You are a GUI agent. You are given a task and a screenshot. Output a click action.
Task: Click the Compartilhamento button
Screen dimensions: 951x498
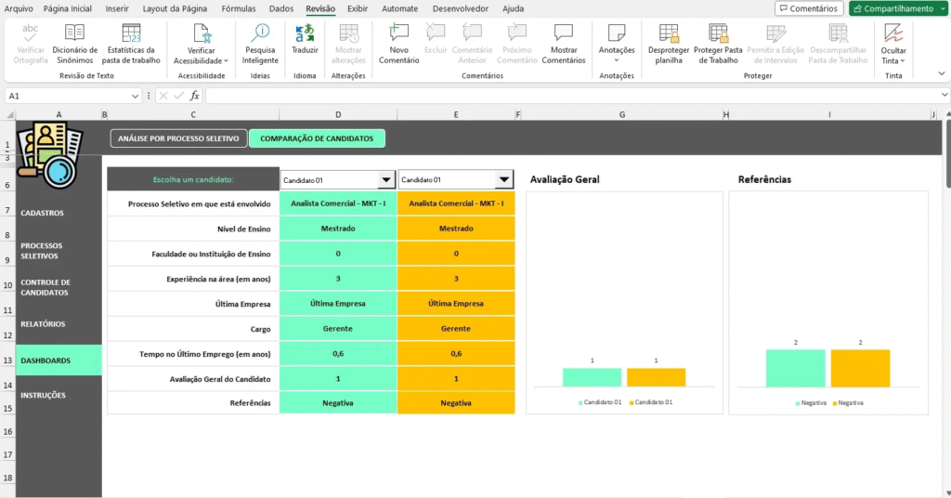tap(897, 8)
